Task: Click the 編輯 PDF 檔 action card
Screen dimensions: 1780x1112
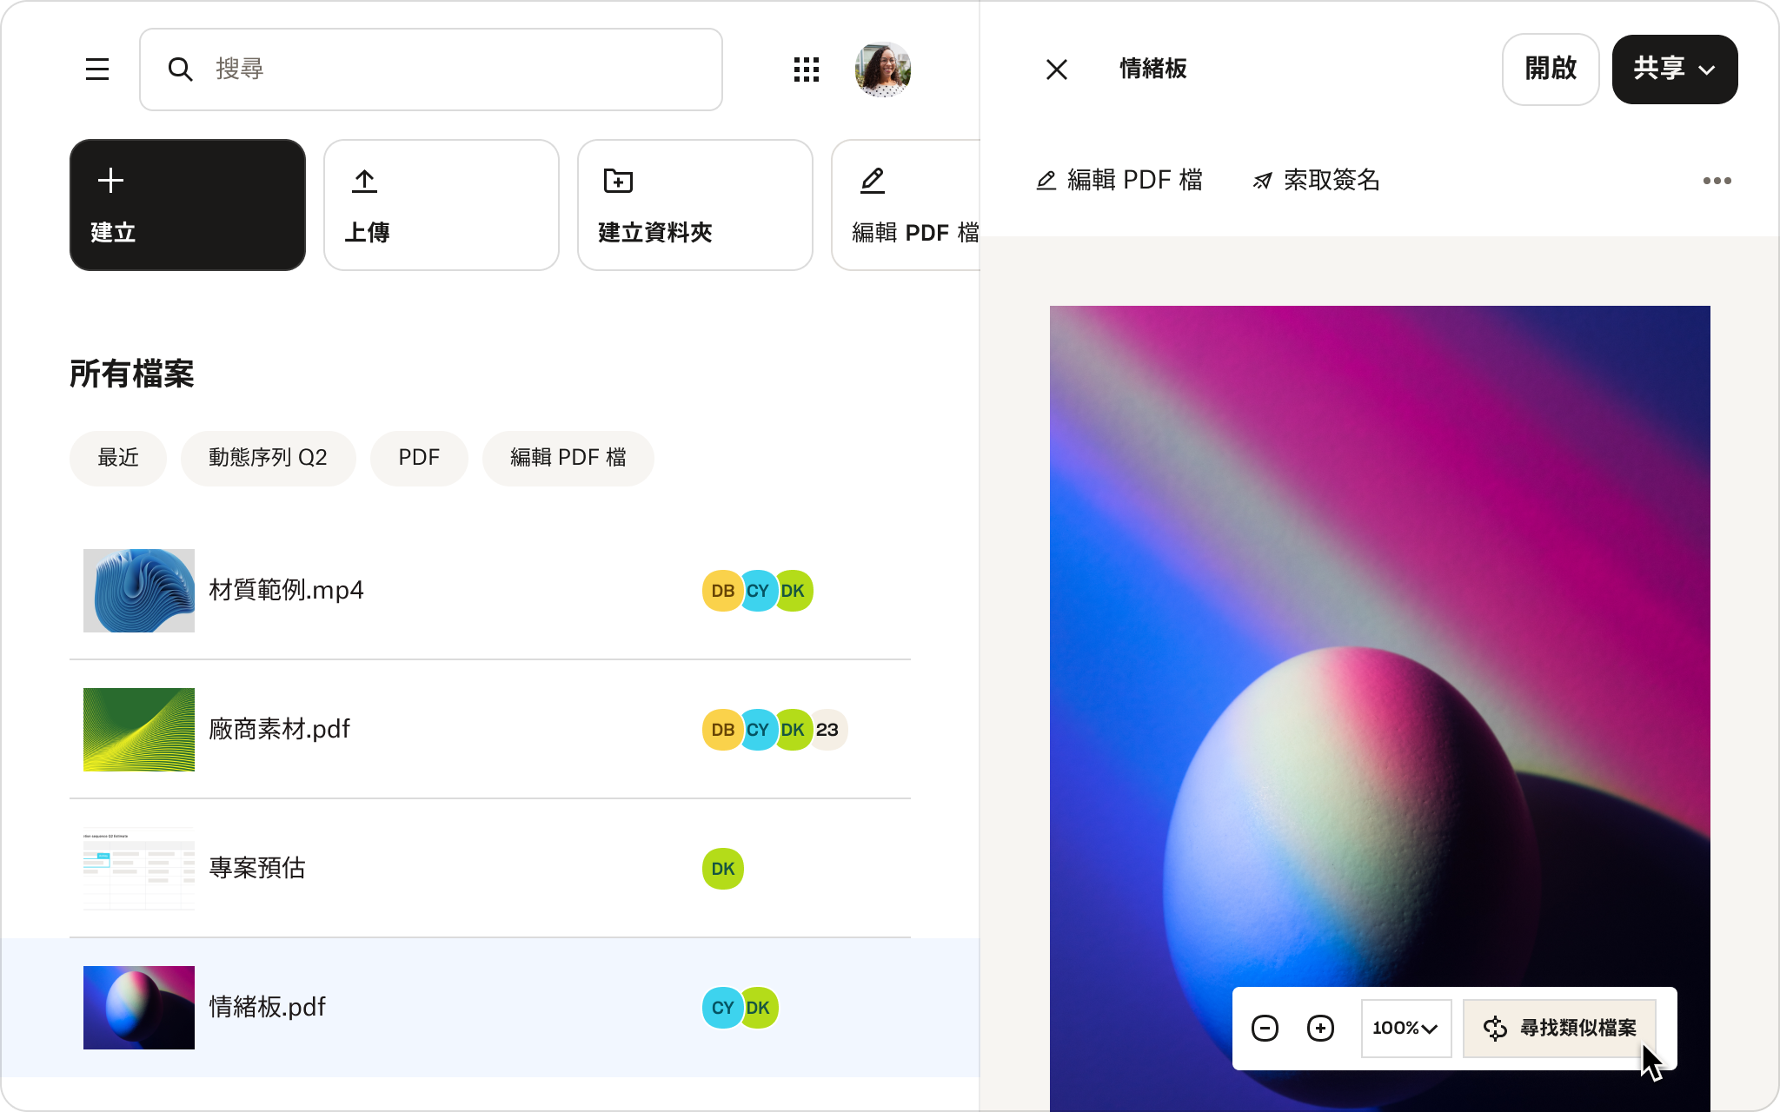Action: click(x=906, y=205)
